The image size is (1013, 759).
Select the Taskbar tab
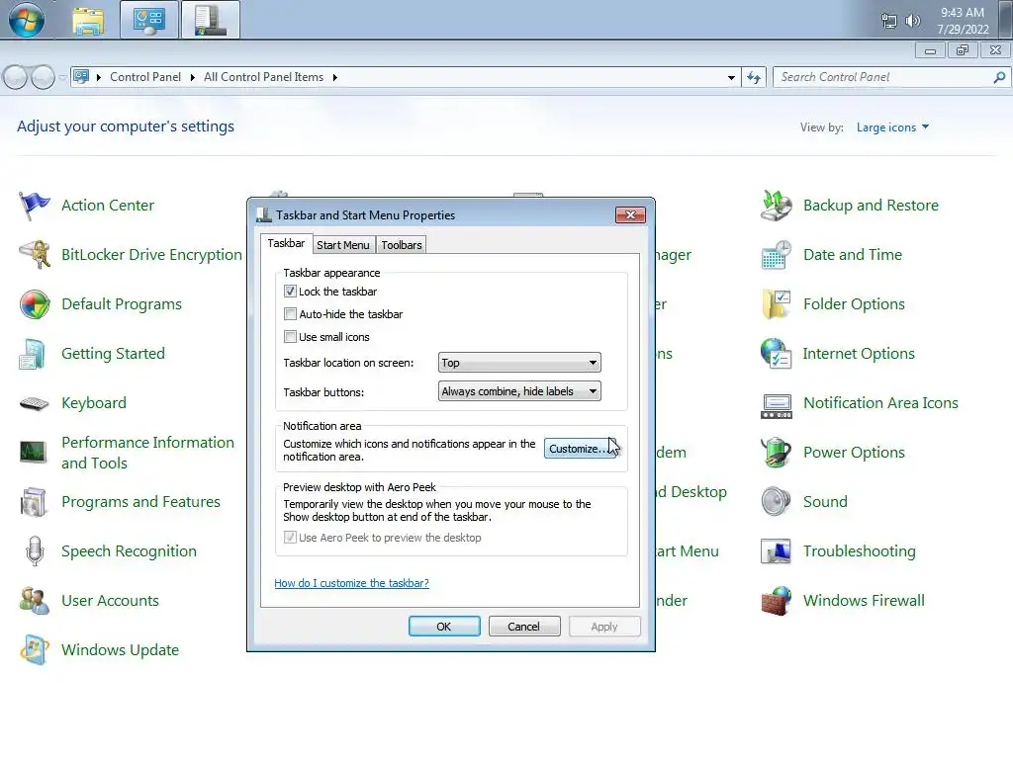[286, 243]
